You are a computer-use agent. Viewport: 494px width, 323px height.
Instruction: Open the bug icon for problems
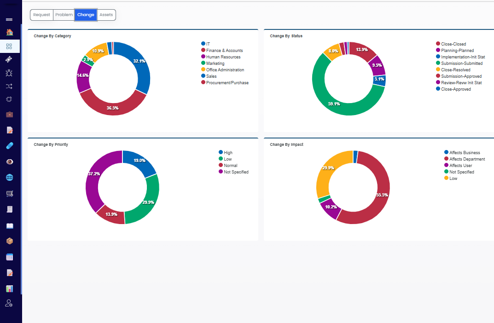pos(9,73)
